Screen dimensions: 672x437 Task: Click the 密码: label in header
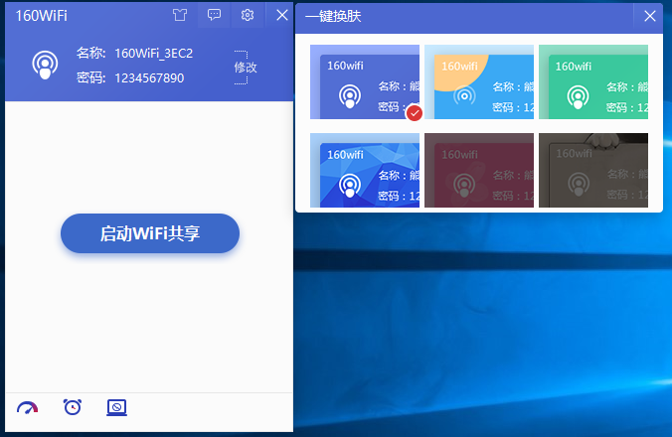90,77
